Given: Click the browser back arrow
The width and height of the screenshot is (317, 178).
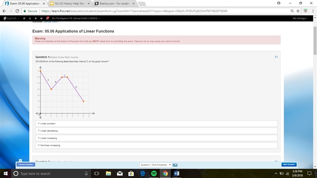Looking at the screenshot, I should (4, 11).
